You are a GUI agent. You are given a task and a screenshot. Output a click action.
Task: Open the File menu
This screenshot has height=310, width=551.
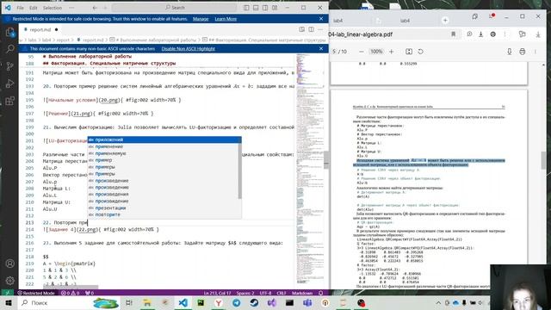(x=21, y=8)
